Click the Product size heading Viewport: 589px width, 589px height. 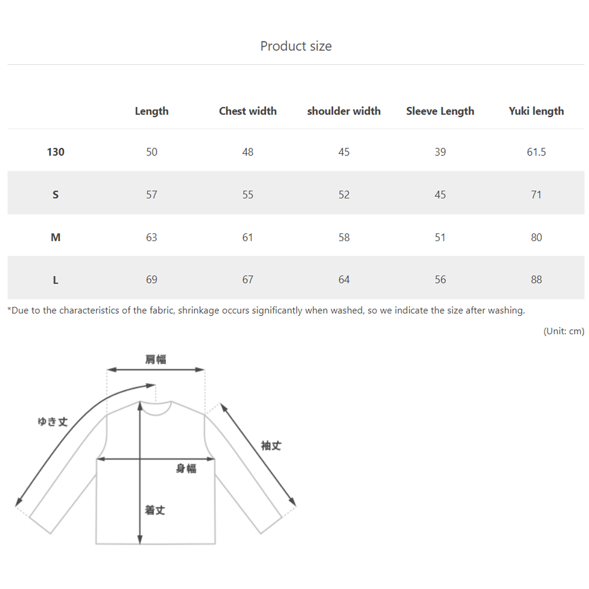click(296, 46)
